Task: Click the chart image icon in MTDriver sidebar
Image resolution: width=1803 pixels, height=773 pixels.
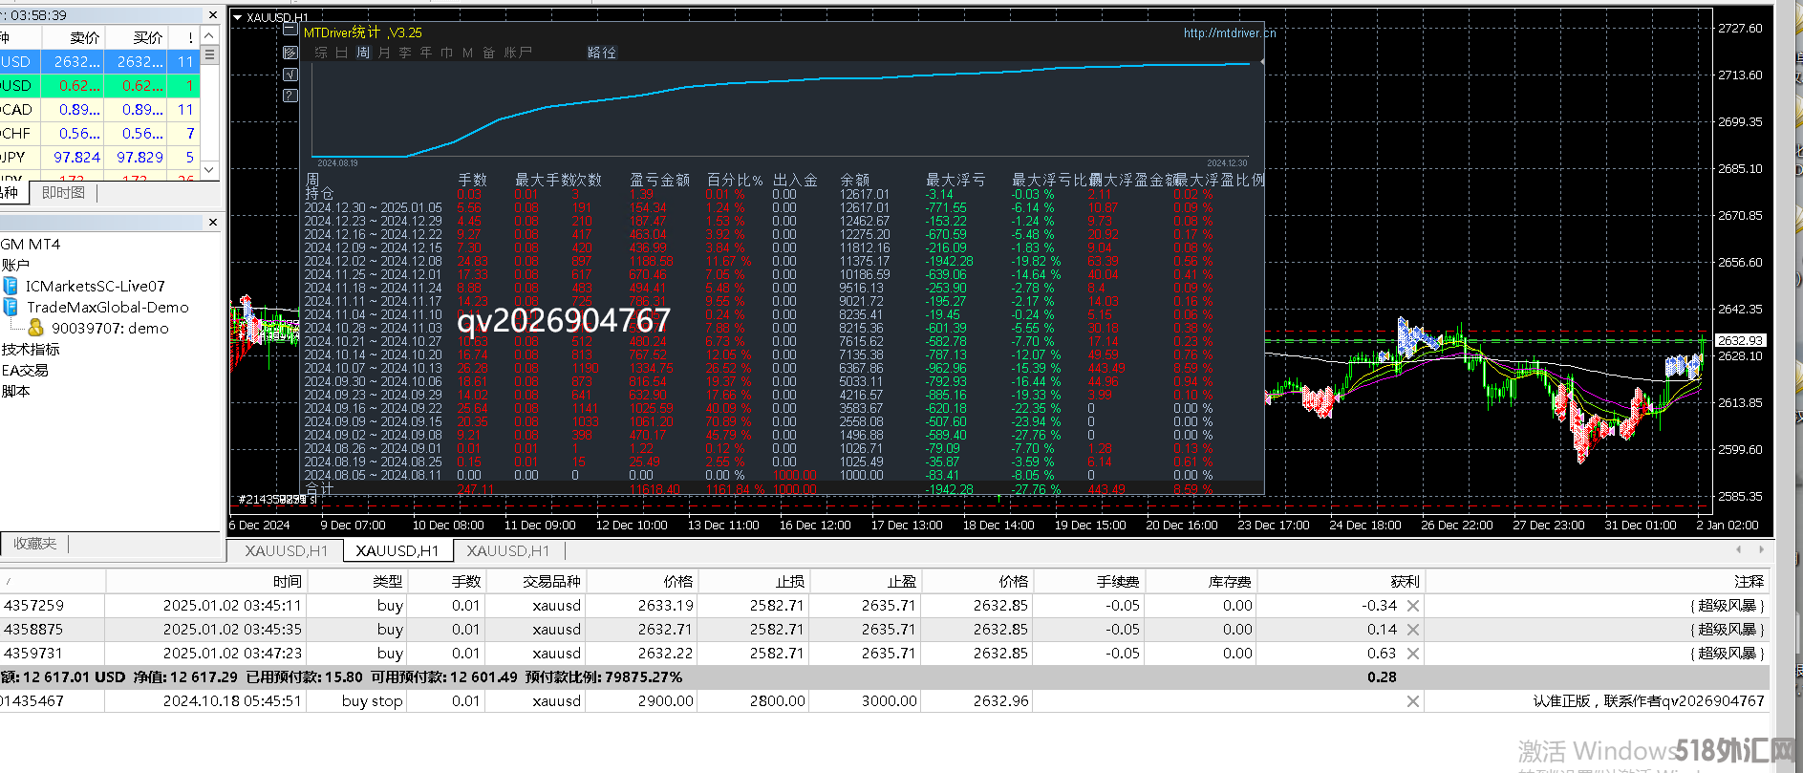Action: (290, 53)
